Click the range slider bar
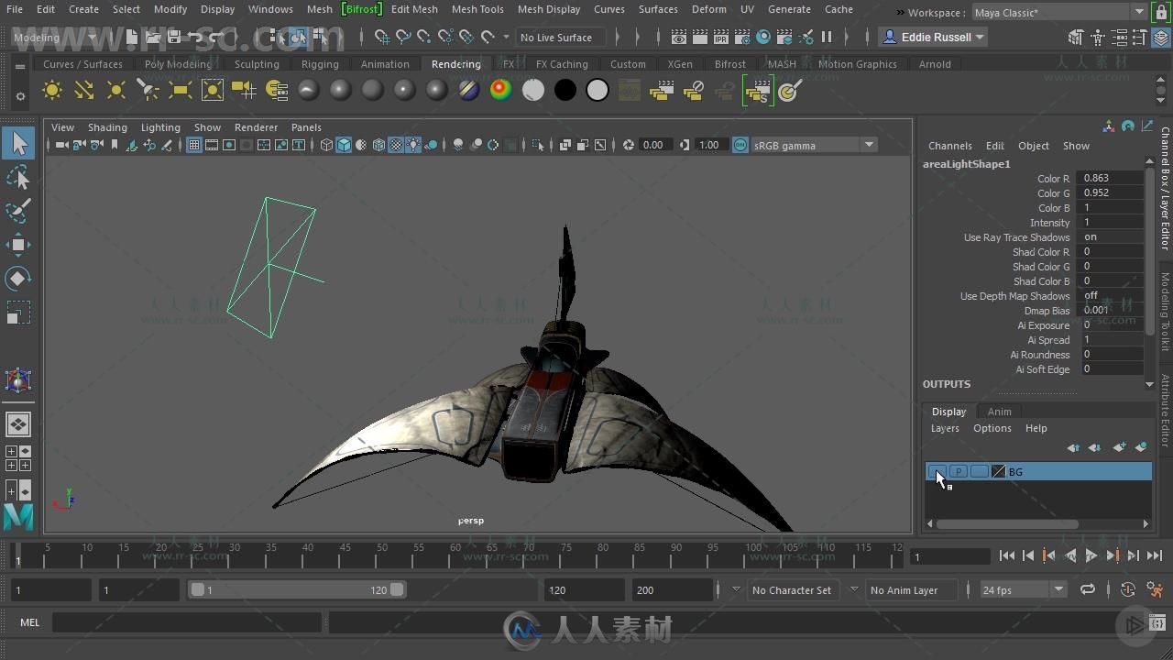Screen dimensions: 1173x660 click(297, 589)
